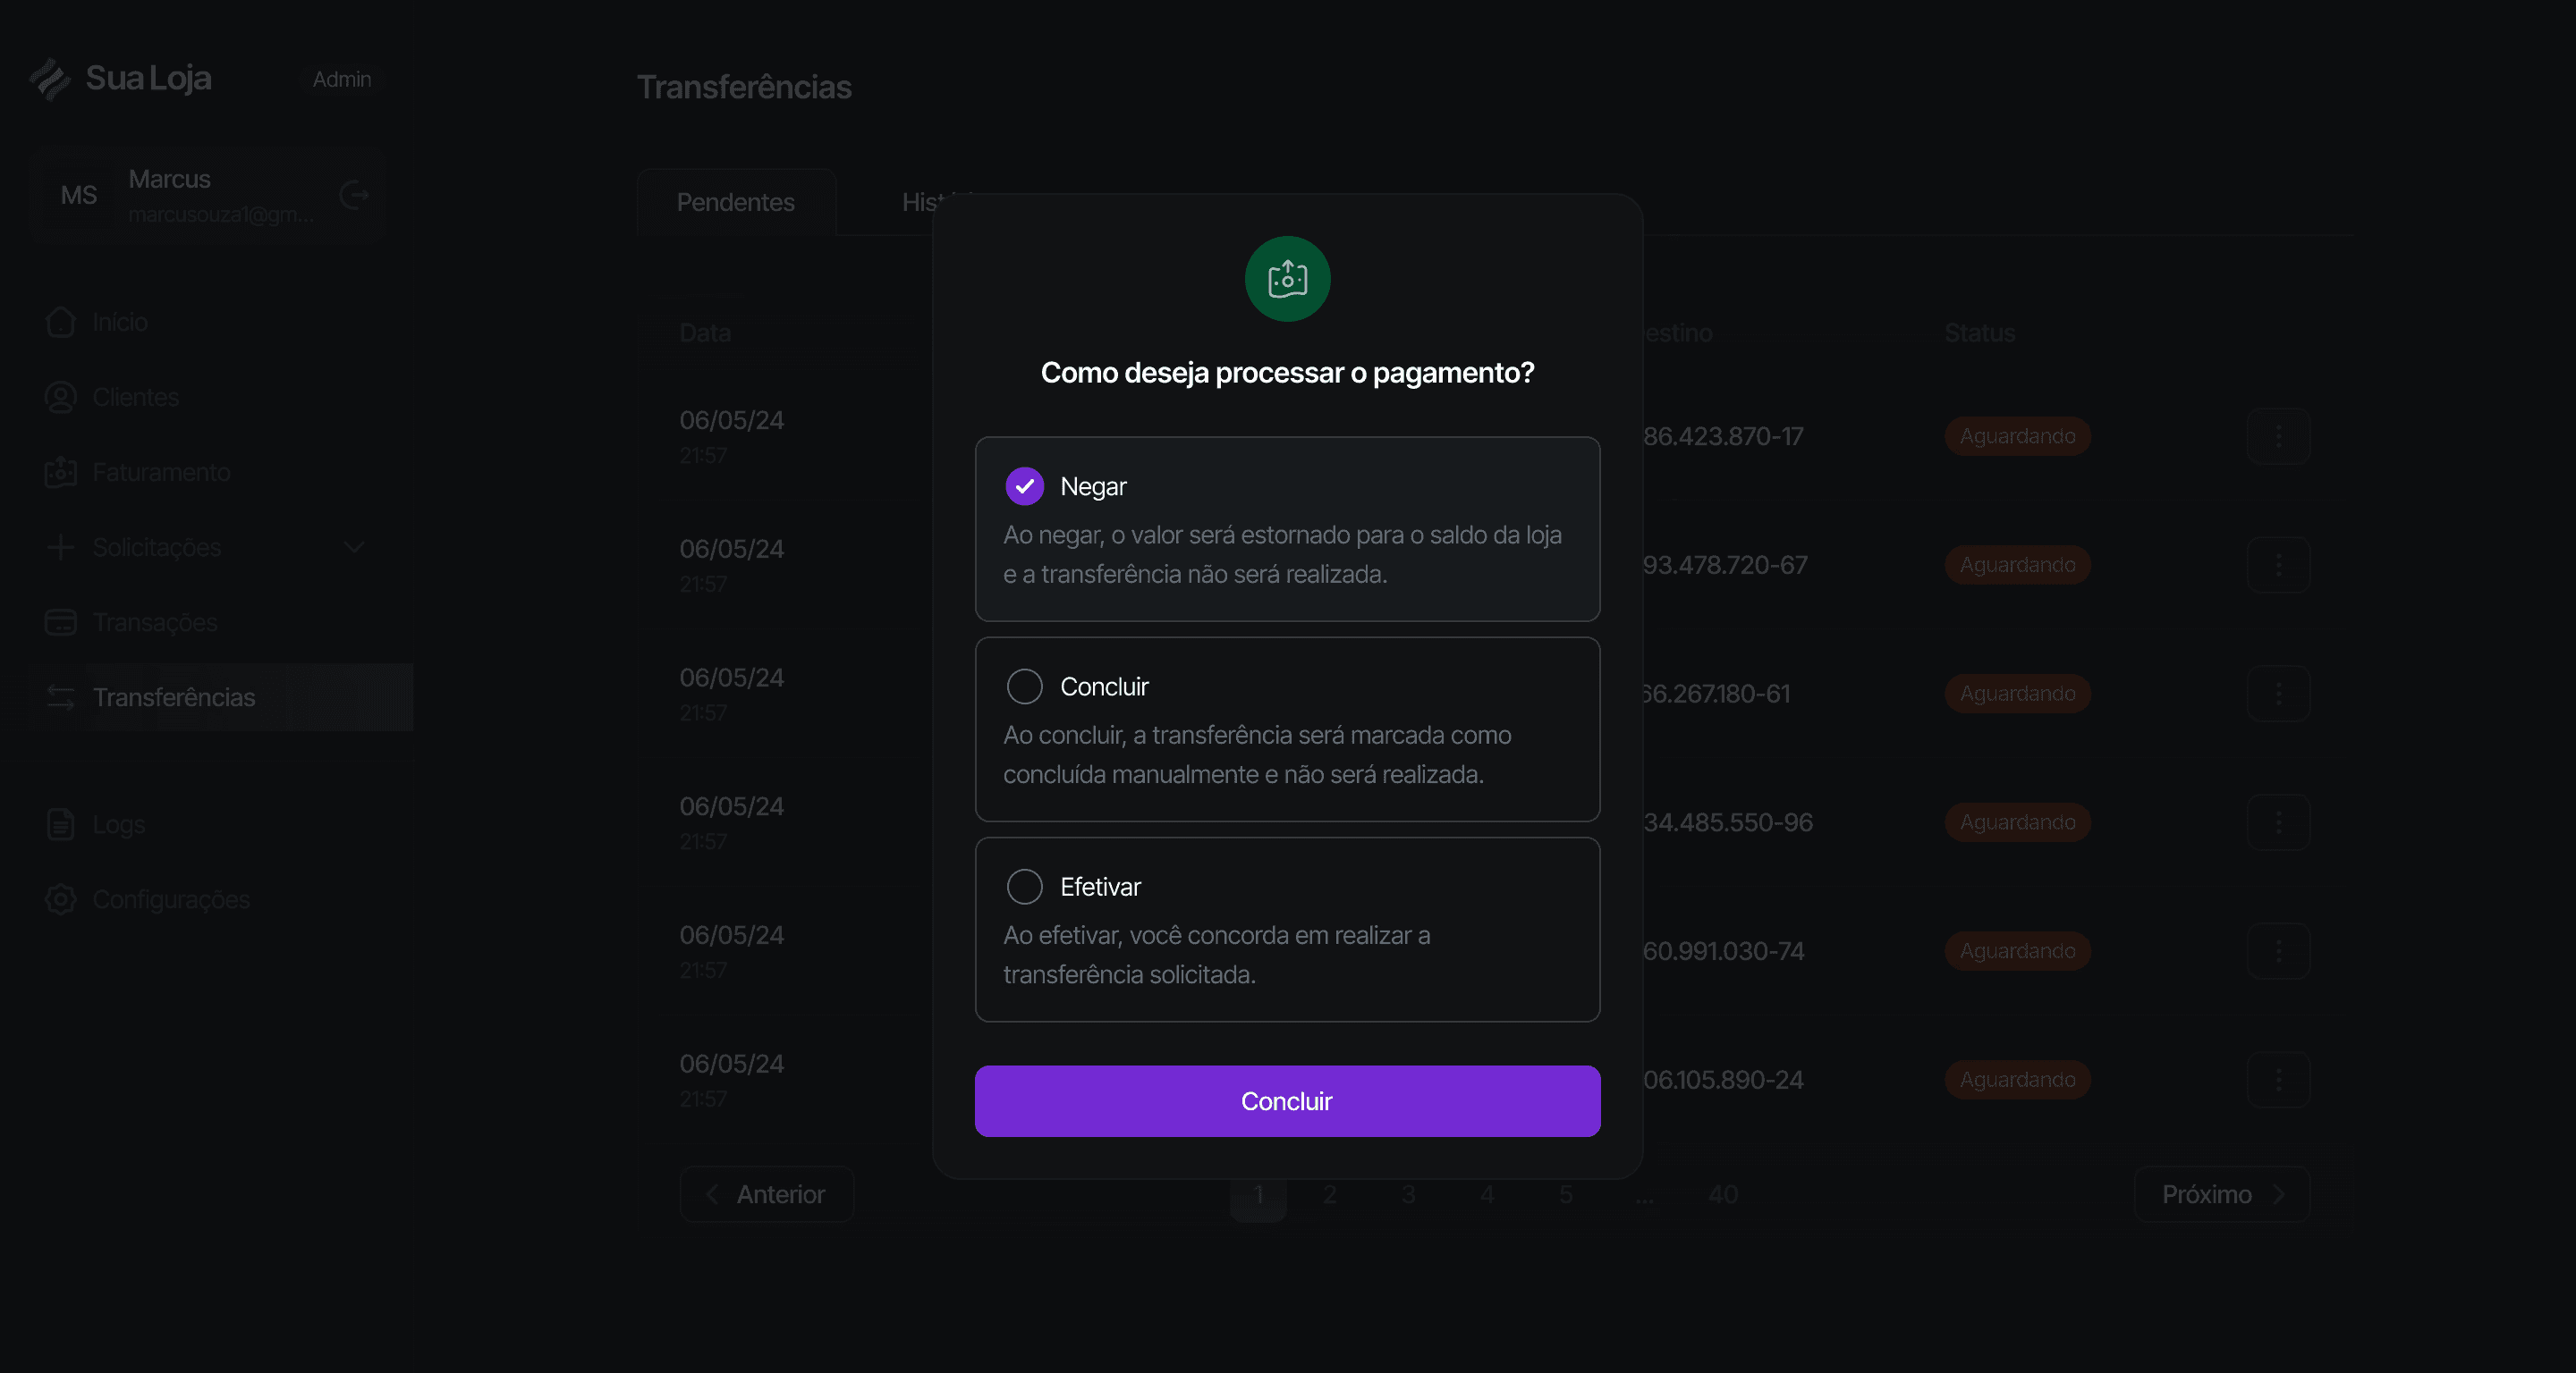This screenshot has height=1373, width=2576.
Task: Click the Início home icon
Action: 60,322
